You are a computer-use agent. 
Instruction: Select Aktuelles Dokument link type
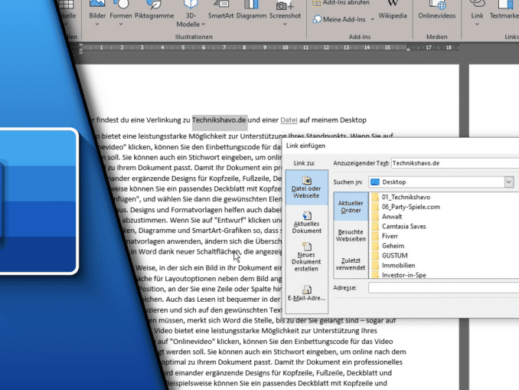click(x=306, y=222)
